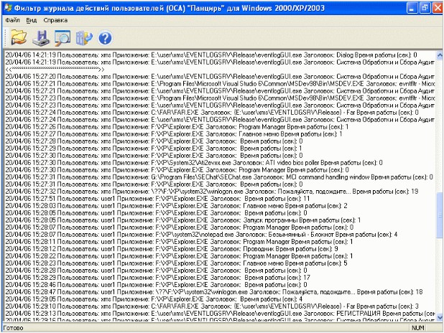Click the save to disk toolbar icon
Viewport: 444px width, 333px height.
(40, 37)
